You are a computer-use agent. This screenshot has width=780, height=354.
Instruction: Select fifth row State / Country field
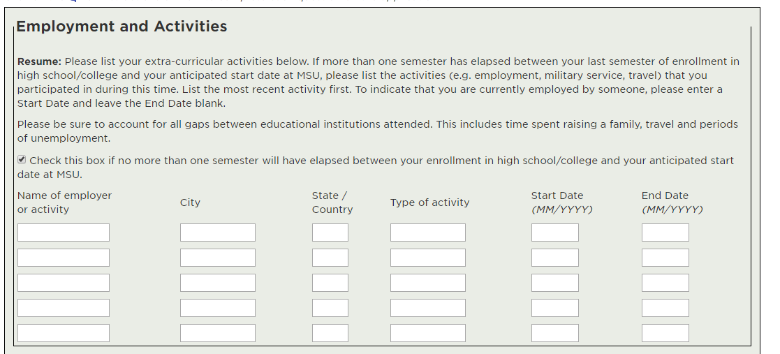330,333
